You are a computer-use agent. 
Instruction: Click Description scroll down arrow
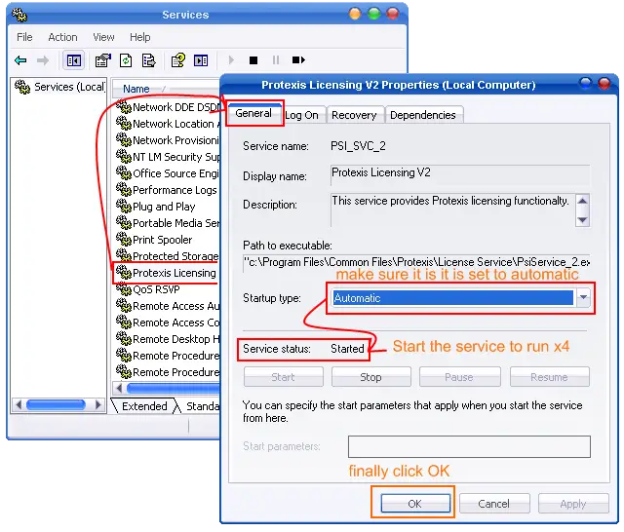coord(582,220)
